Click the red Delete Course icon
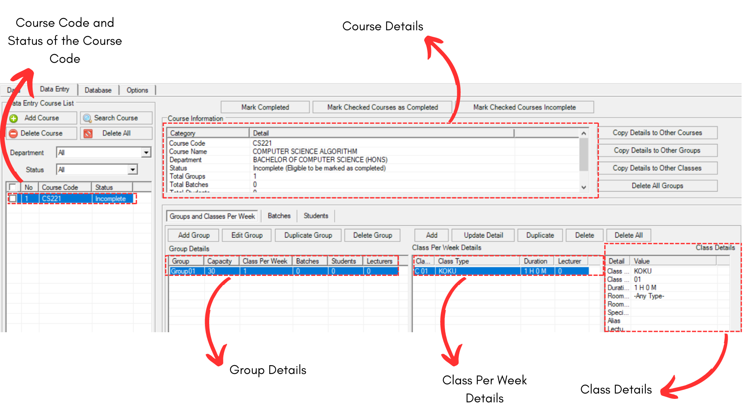Image resolution: width=746 pixels, height=410 pixels. (13, 133)
